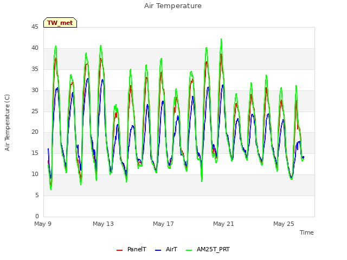The image size is (347, 260).
Task: Click the May 9 x-axis tick label
Action: pyautogui.click(x=43, y=224)
